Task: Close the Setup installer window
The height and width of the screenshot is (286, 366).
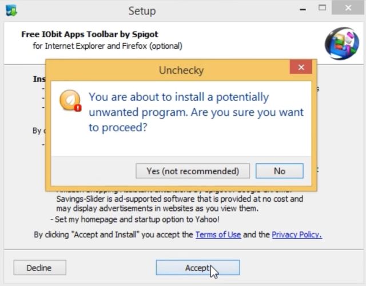Action: point(348,7)
